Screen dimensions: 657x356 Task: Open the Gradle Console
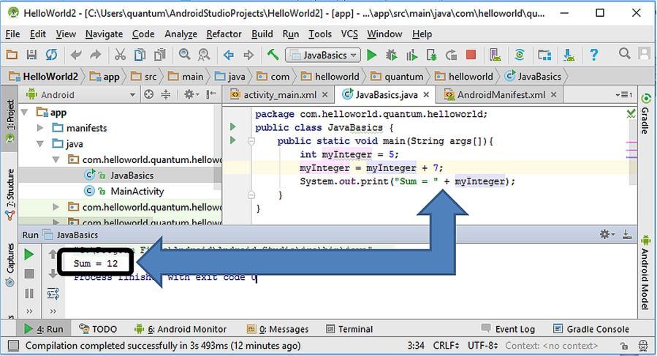[591, 329]
